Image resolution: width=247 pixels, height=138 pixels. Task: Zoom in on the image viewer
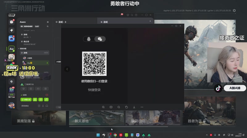point(103,107)
